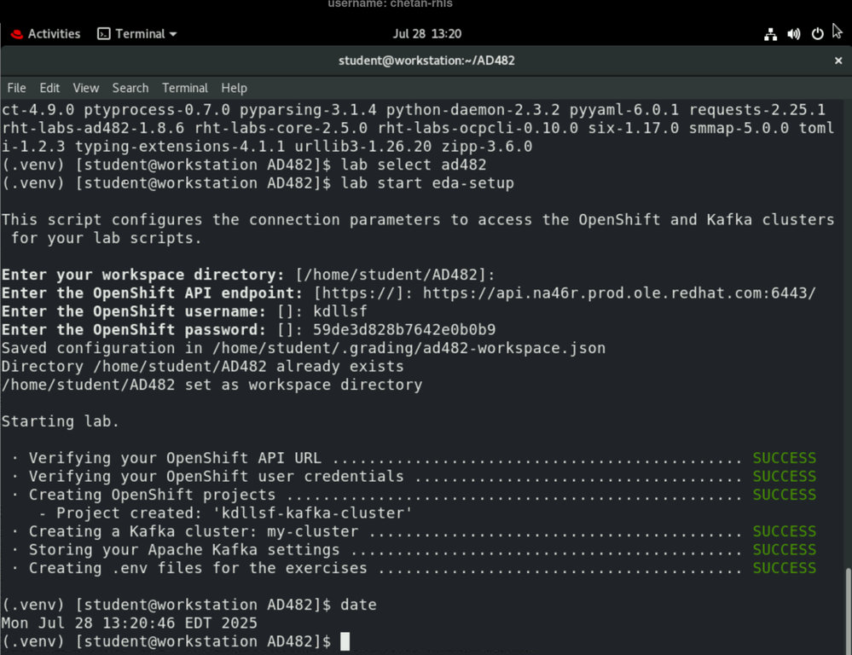852x655 pixels.
Task: Open the wired network status icon
Action: click(770, 34)
